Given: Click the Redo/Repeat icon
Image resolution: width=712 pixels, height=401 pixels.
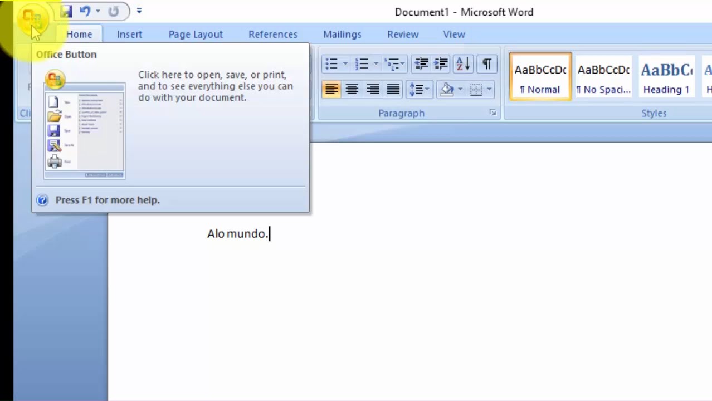Looking at the screenshot, I should click(114, 11).
